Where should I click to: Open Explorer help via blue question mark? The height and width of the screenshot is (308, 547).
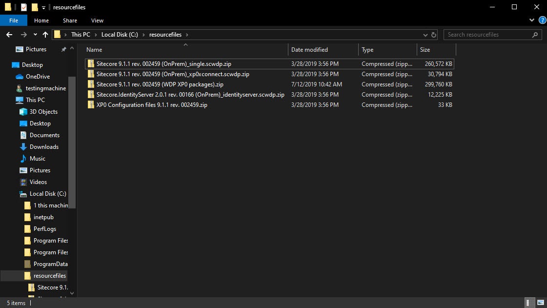click(542, 21)
